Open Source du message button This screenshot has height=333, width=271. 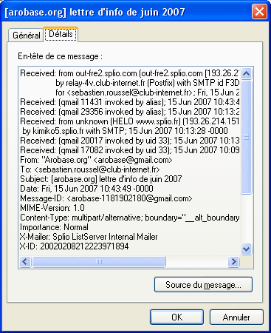click(203, 285)
